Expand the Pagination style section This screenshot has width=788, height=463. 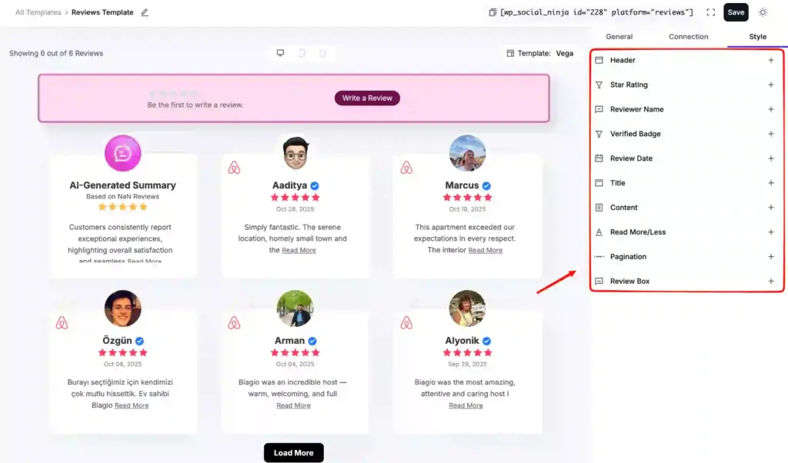coord(771,256)
